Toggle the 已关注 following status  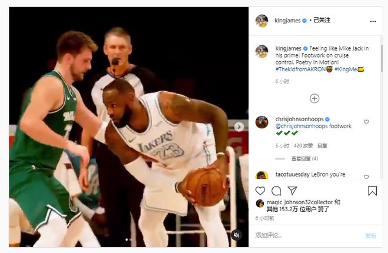[322, 21]
